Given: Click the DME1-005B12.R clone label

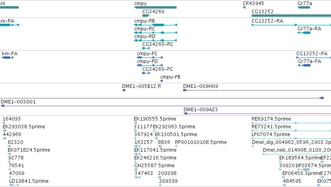Looking at the screenshot, I should [142, 86].
